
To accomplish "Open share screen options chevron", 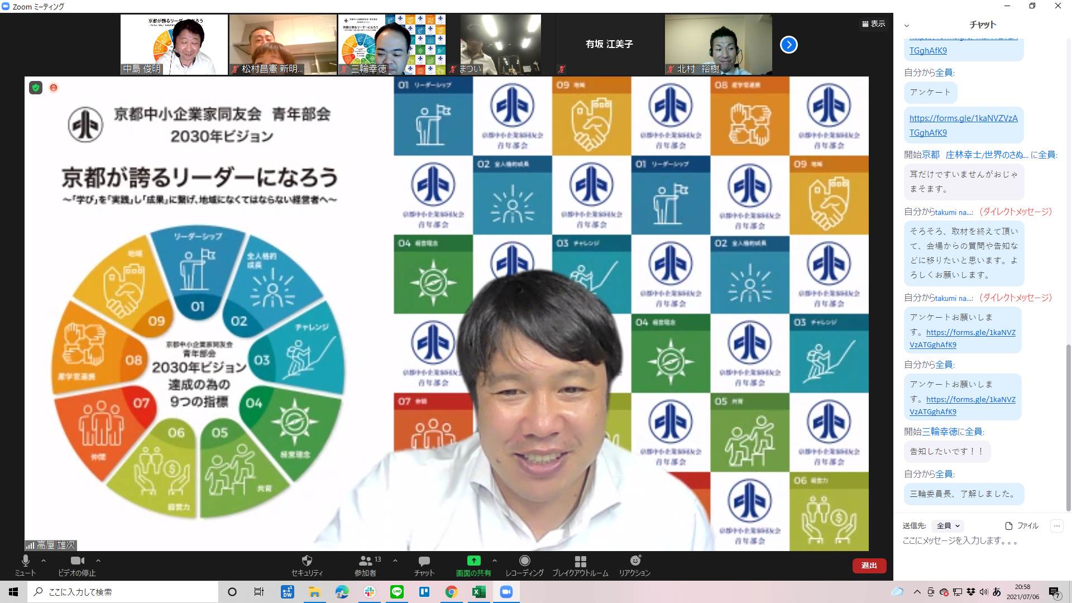I will (x=495, y=561).
